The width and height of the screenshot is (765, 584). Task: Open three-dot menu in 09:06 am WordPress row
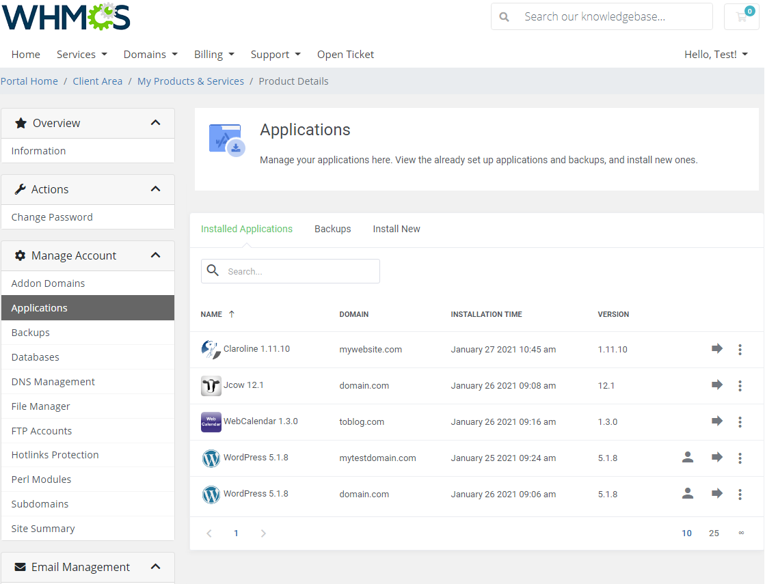coord(740,495)
